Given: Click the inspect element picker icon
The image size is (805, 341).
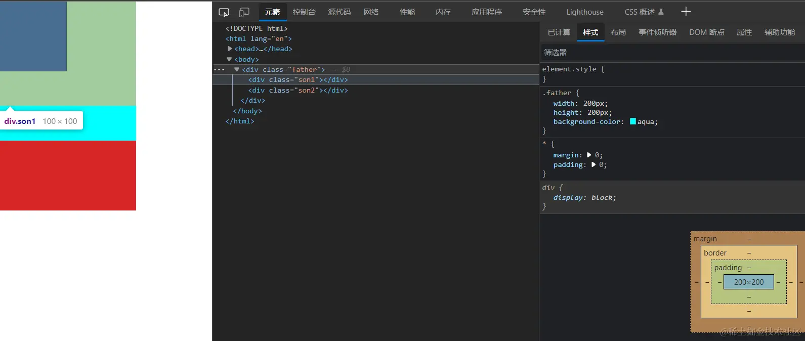Looking at the screenshot, I should click(x=224, y=12).
